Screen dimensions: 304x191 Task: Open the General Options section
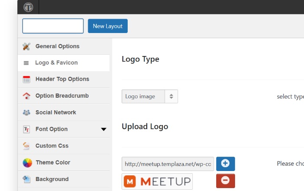[x=64, y=46]
